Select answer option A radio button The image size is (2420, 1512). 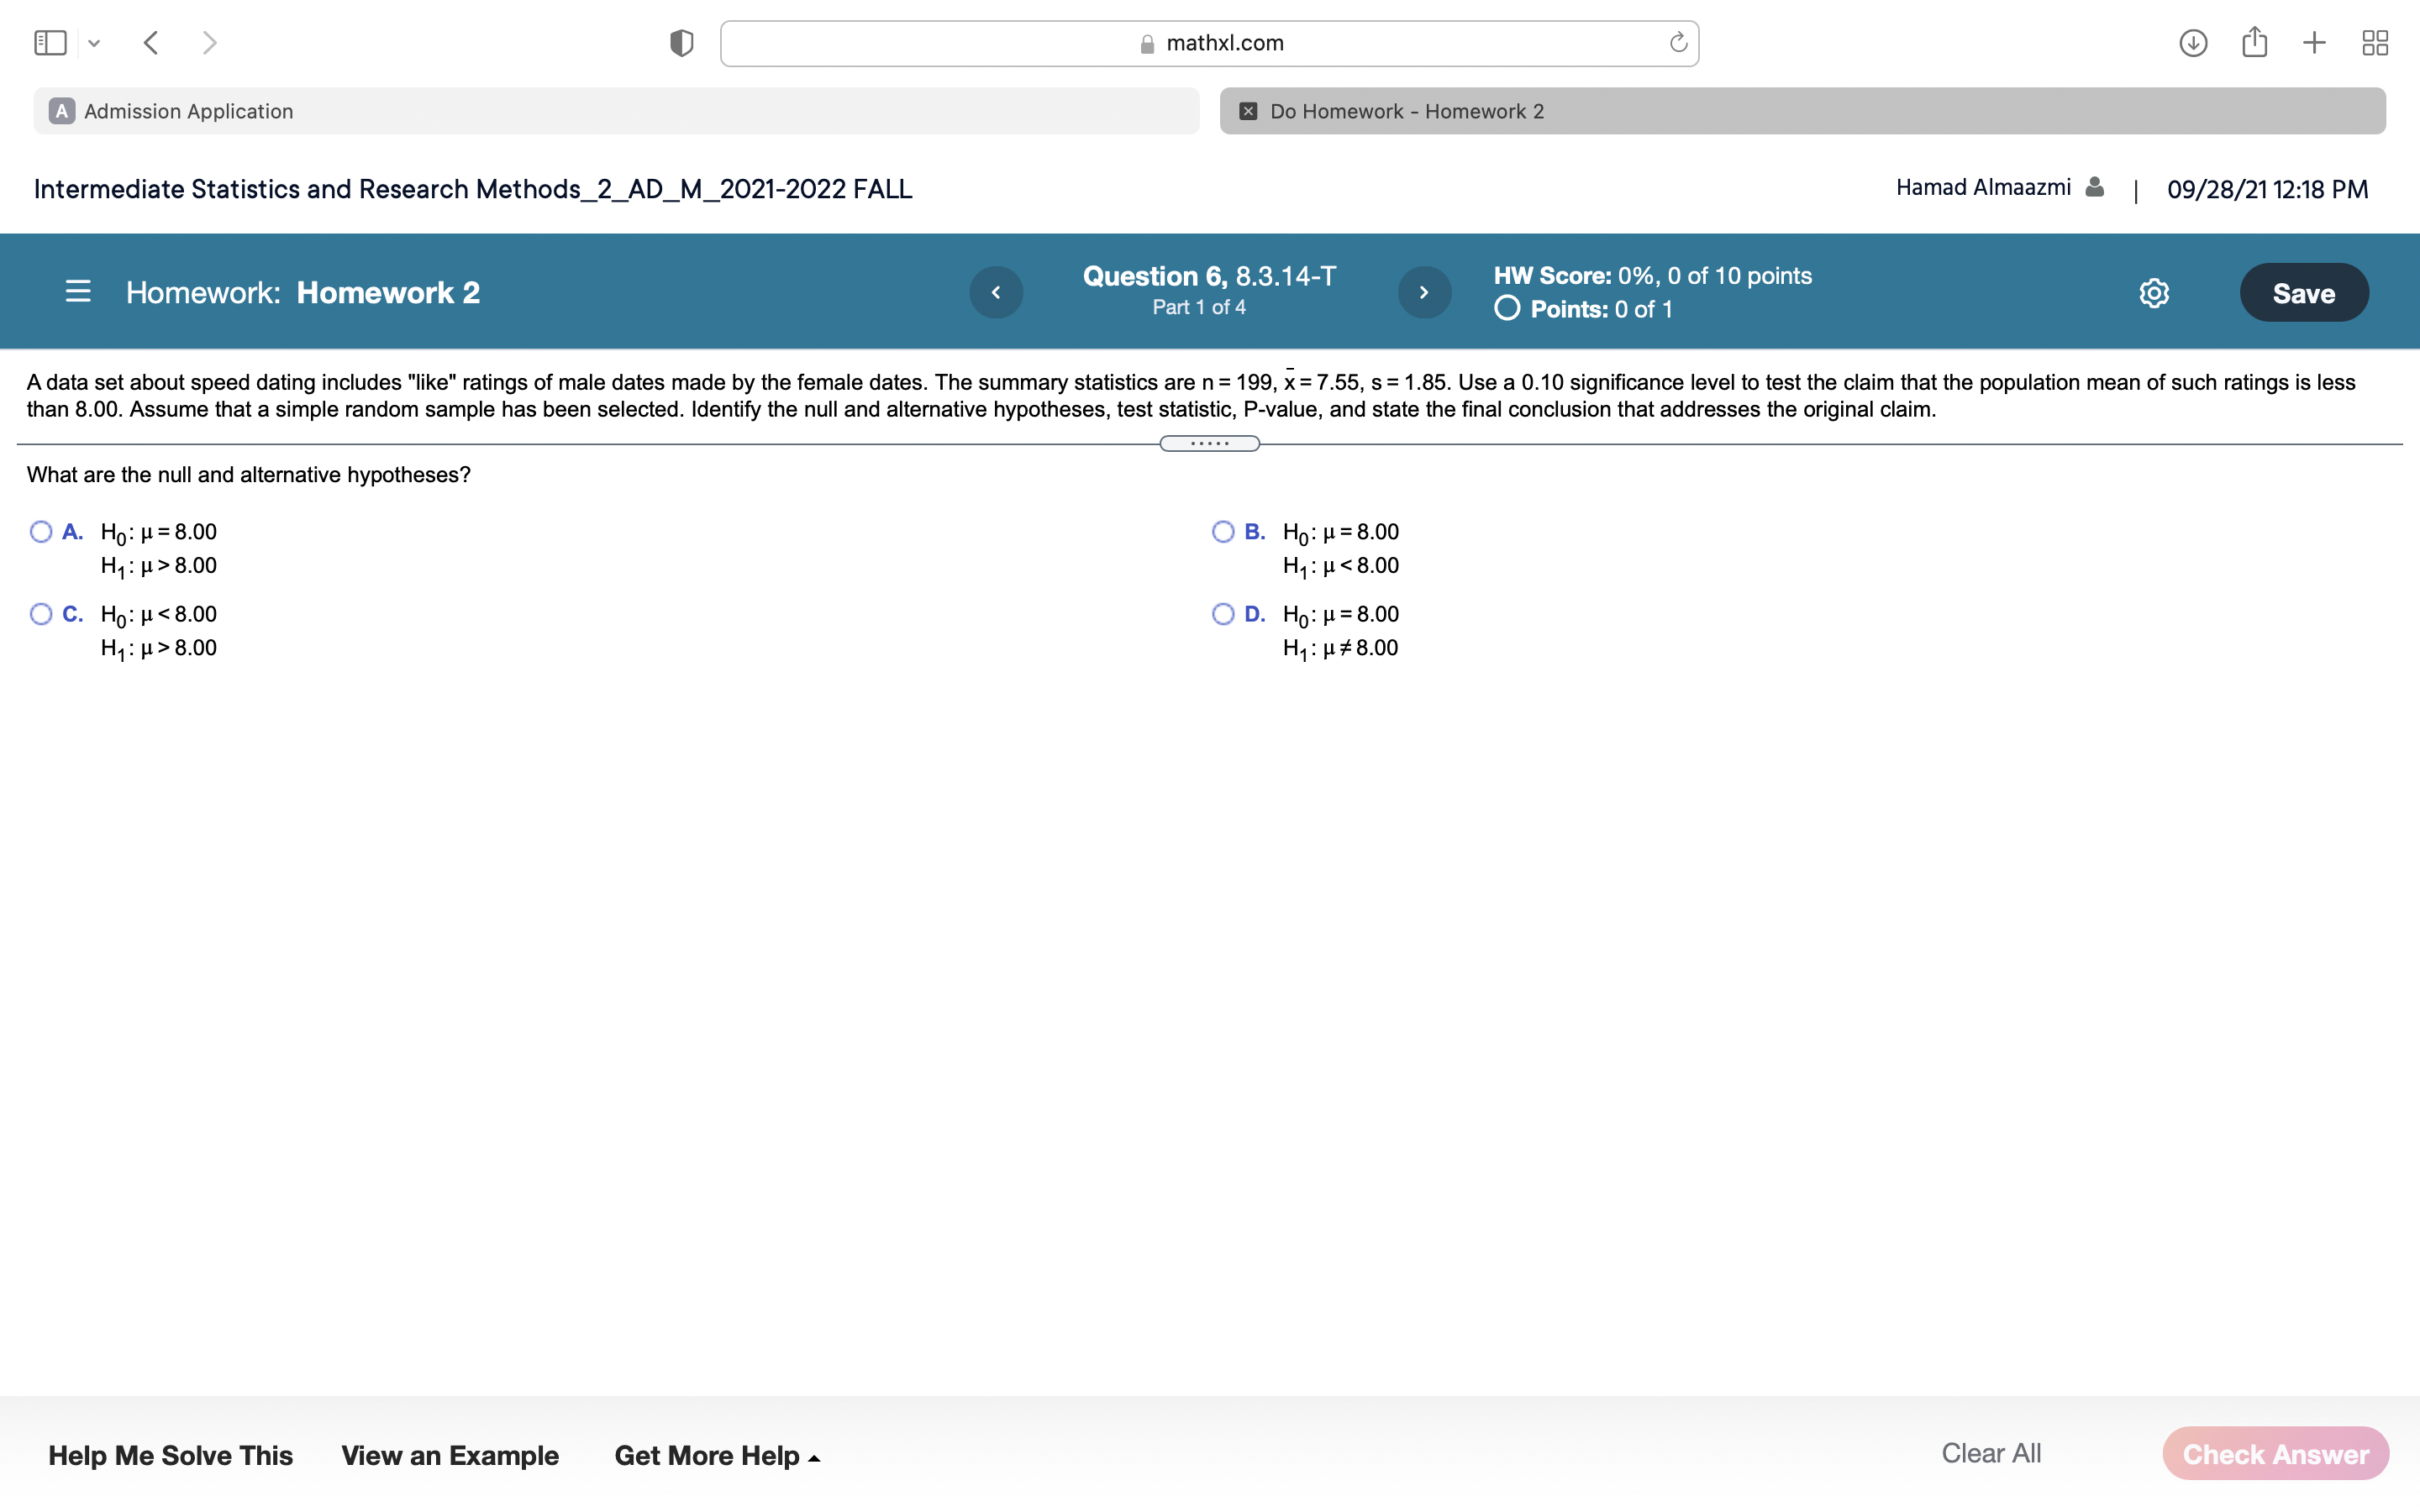pos(41,532)
